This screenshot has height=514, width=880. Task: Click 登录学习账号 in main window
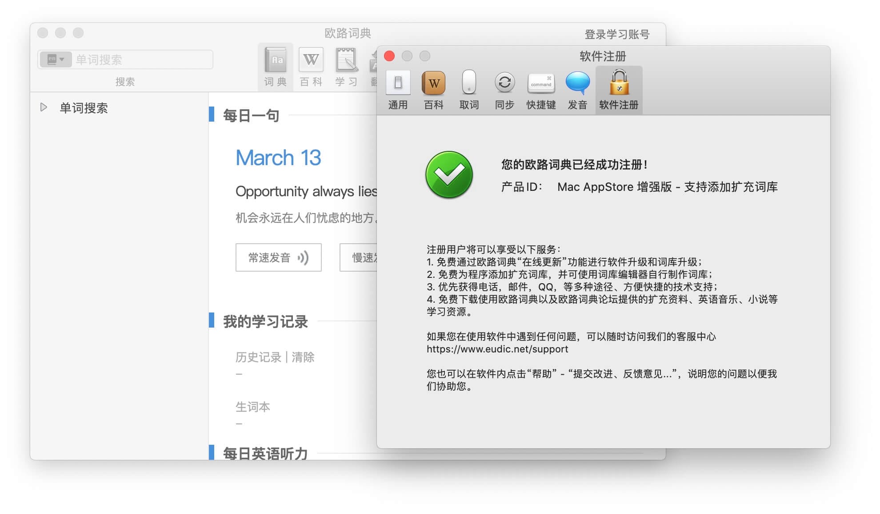click(x=617, y=34)
